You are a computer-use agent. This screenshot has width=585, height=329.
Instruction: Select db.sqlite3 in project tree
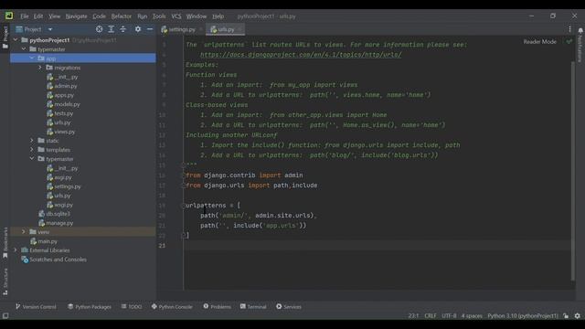[x=58, y=214]
